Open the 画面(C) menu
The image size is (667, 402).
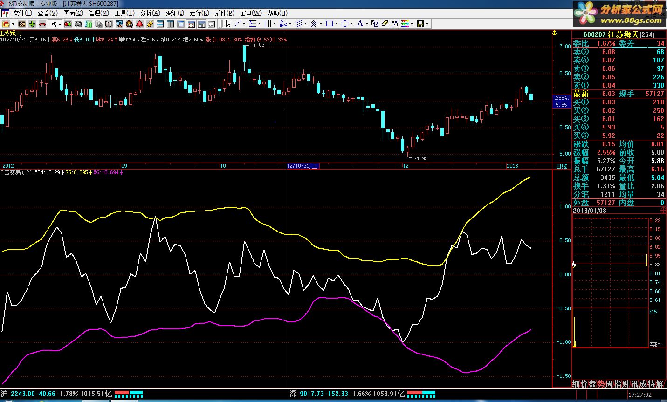click(x=73, y=13)
